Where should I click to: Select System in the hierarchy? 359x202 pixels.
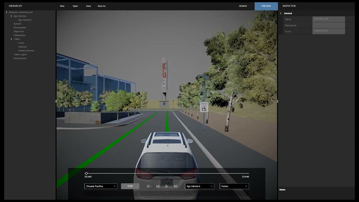click(x=17, y=24)
